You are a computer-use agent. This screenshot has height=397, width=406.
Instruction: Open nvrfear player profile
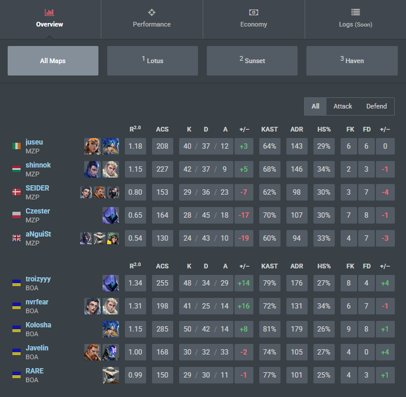pos(37,302)
